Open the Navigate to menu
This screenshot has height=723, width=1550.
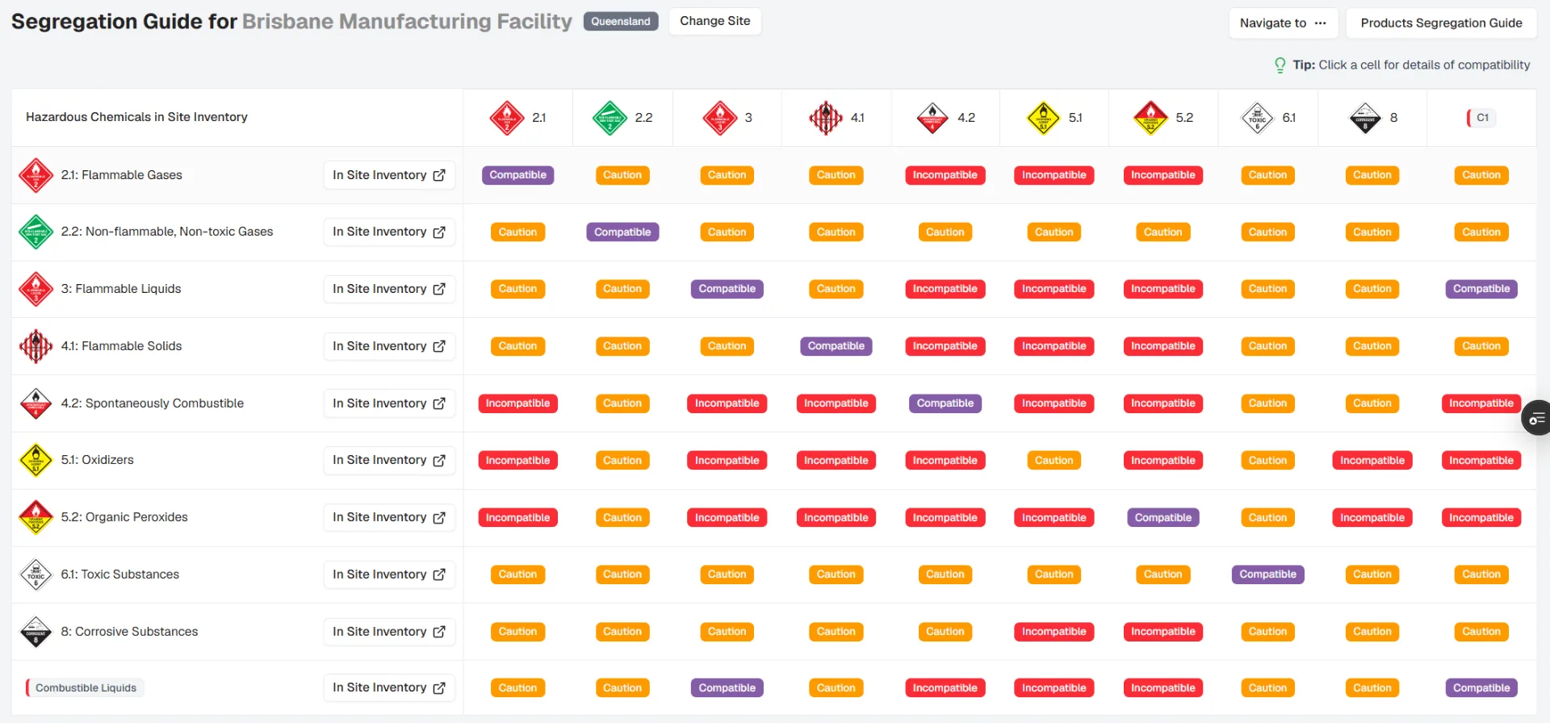[1283, 23]
